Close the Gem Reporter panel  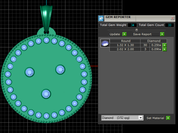[172, 18]
